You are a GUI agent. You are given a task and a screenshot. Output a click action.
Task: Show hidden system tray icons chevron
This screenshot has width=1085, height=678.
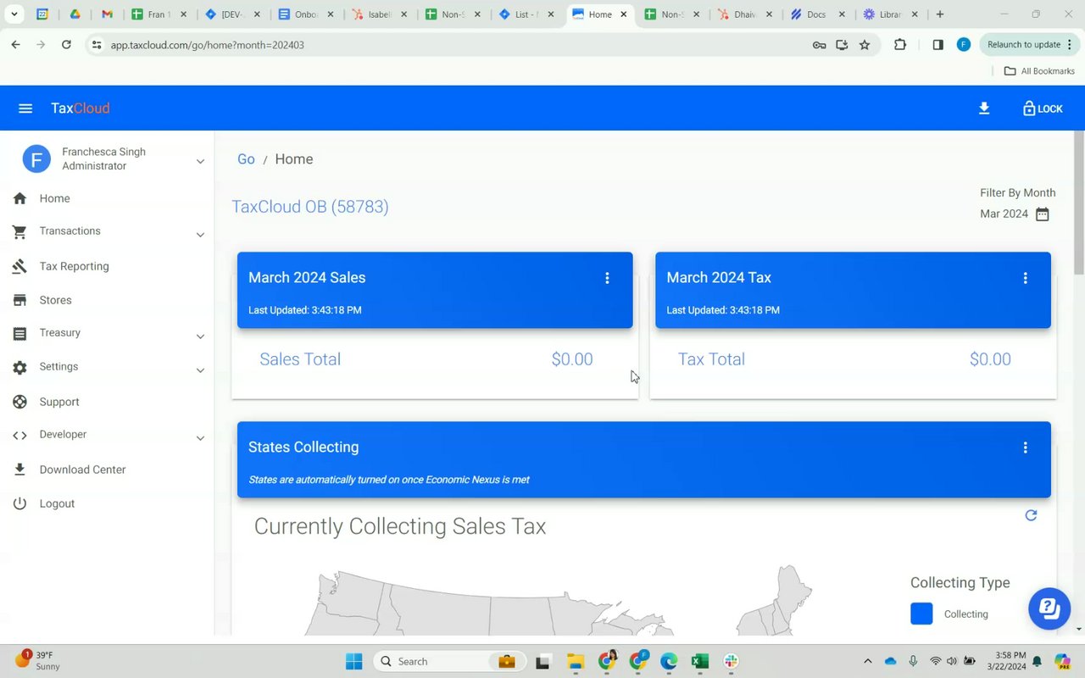(x=867, y=661)
